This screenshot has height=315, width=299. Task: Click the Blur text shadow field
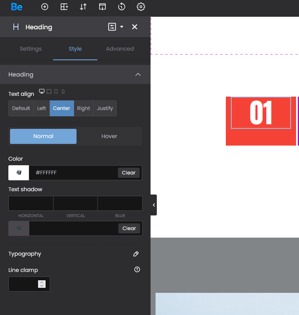120,203
